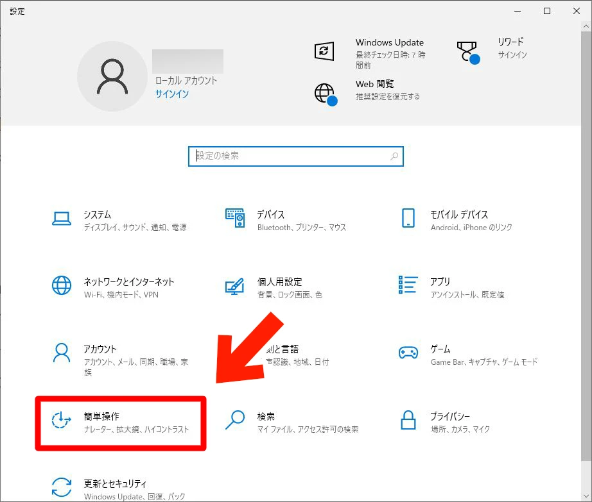
Task: Click the サインイン link under local account
Action: 172,94
